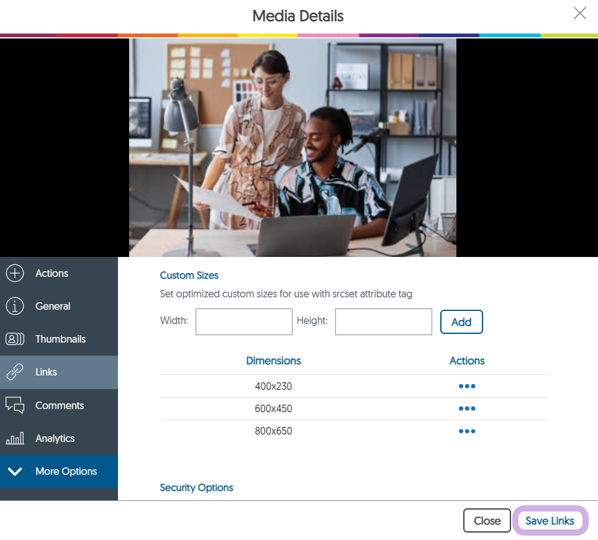598x540 pixels.
Task: Focus the Width input field
Action: 244,322
